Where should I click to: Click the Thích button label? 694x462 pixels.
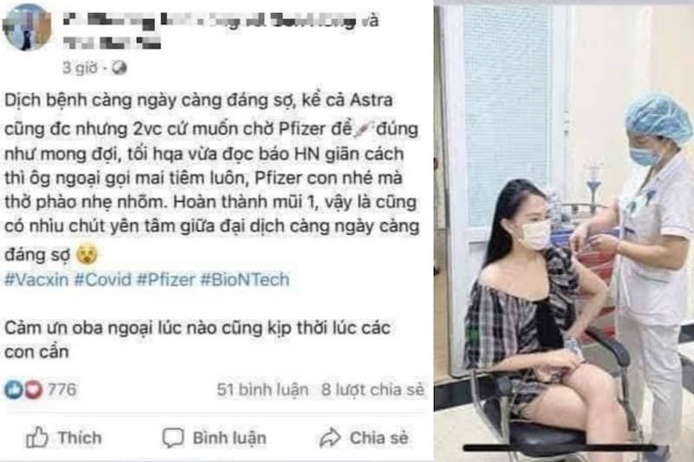point(80,438)
